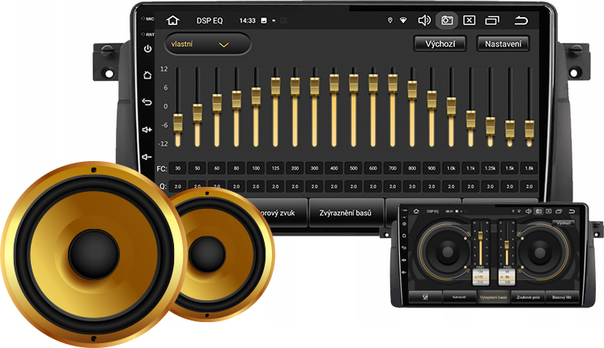604x348 pixels.
Task: Adjust the 900 Hz equalizer slider
Action: click(432, 100)
